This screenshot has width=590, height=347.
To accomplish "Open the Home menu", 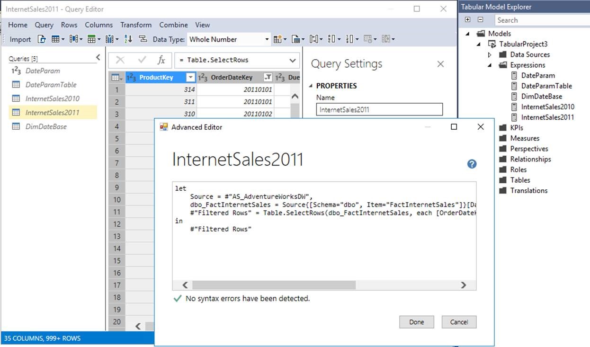I will (x=18, y=25).
